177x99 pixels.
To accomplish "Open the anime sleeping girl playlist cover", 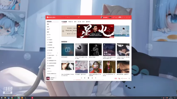I will click(82, 67).
